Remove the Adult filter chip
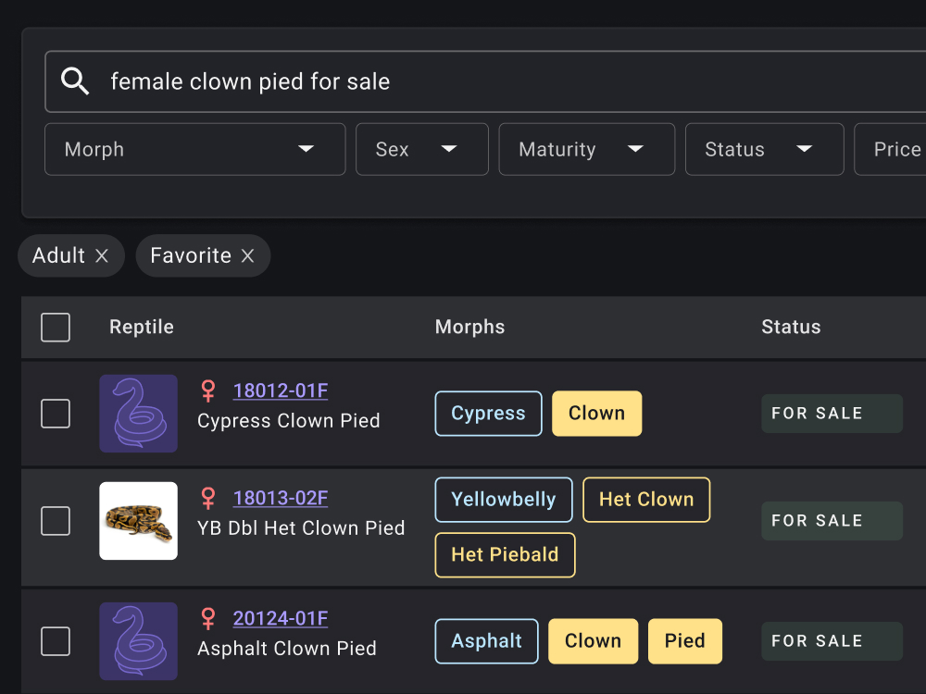This screenshot has width=926, height=694. [x=102, y=256]
